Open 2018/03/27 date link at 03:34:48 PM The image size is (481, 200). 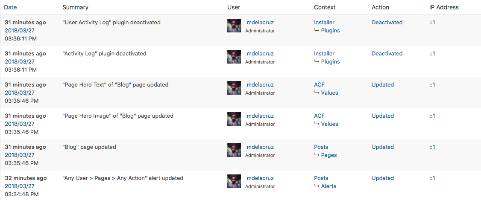[x=20, y=186]
